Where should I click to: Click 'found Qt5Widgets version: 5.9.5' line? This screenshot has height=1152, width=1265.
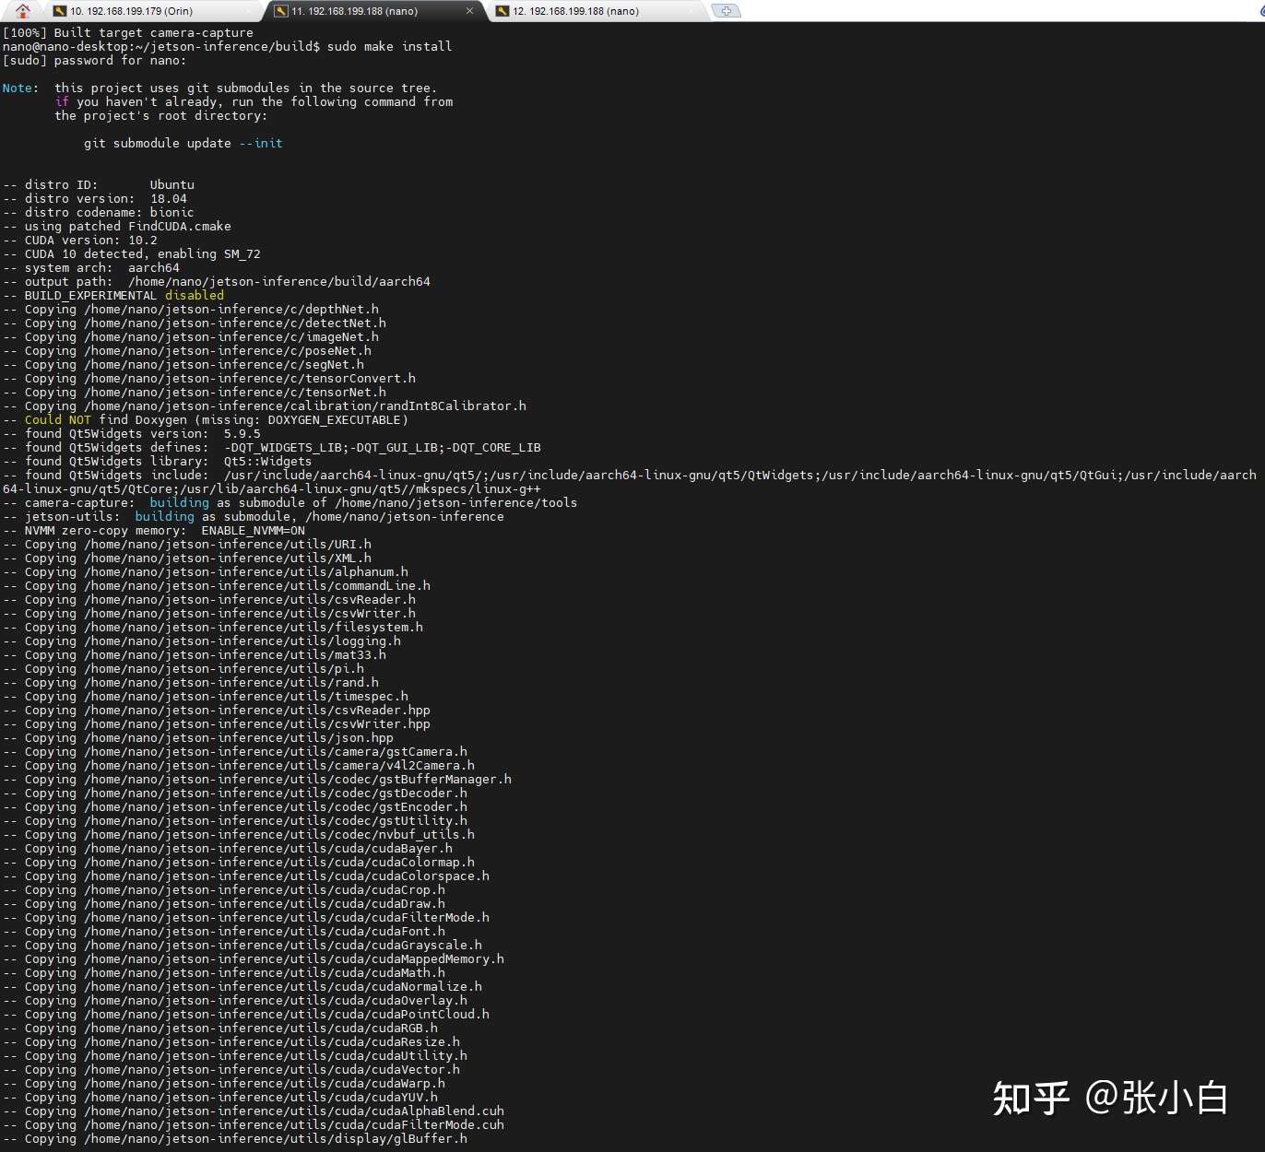pos(132,433)
